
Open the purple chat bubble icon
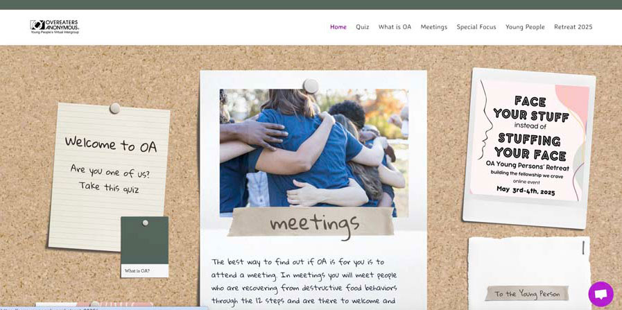601,294
